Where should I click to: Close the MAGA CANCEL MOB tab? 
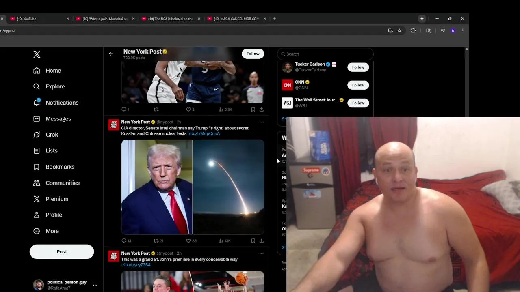point(265,19)
